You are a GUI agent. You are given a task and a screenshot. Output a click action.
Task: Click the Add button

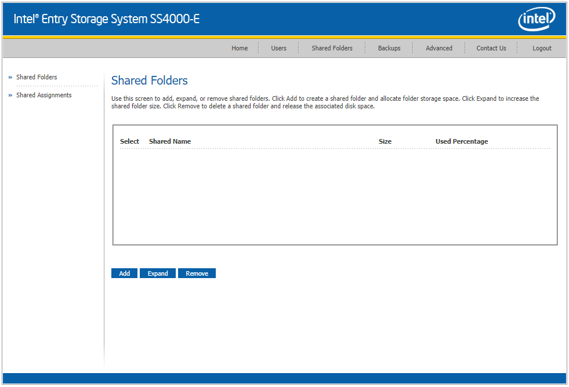coord(125,273)
